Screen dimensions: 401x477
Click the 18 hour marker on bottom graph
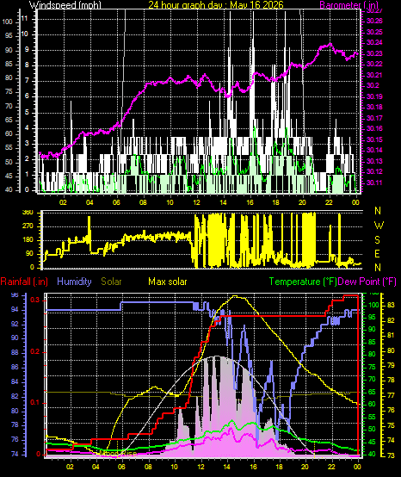pos(279,467)
